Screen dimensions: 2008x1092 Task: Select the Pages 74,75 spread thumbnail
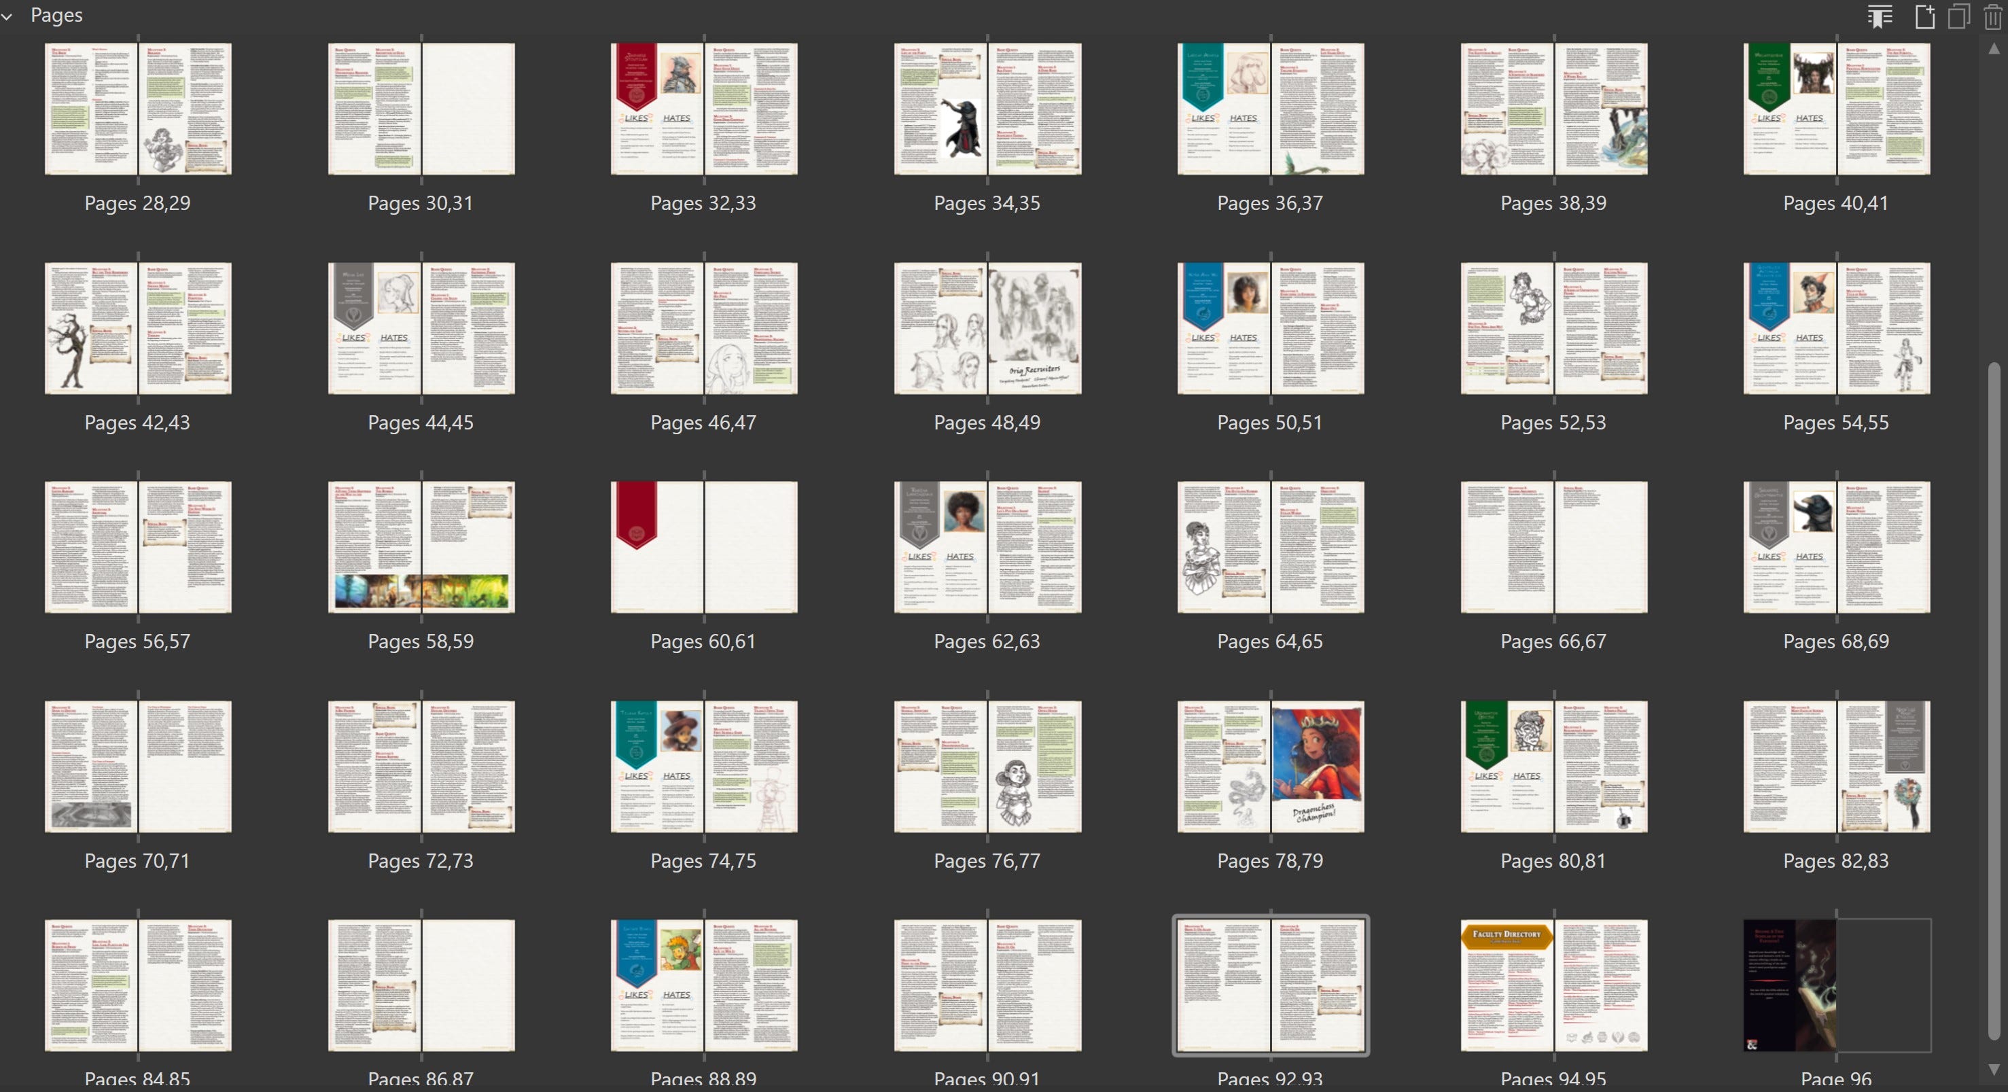[704, 767]
